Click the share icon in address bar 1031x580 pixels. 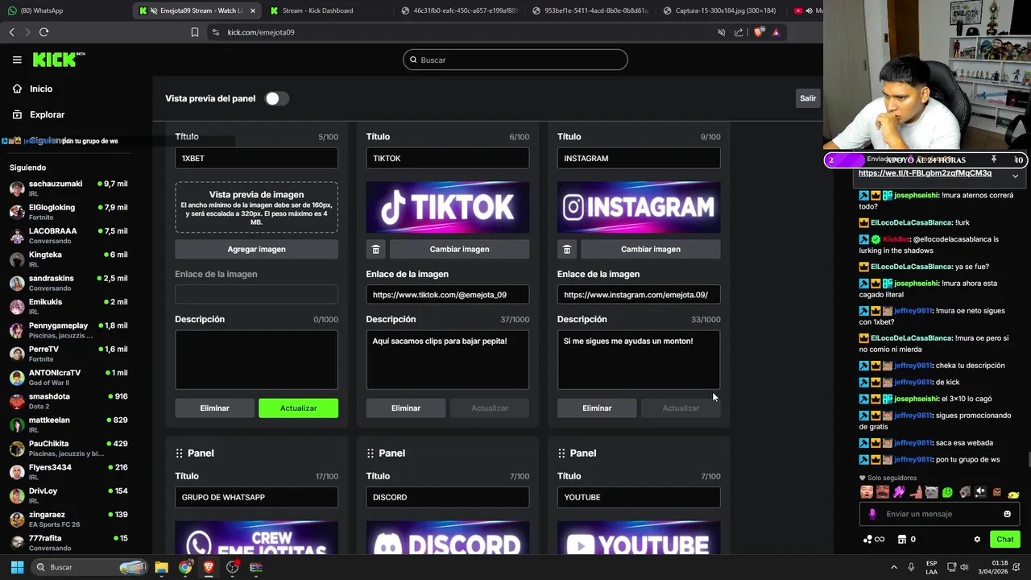[x=739, y=32]
